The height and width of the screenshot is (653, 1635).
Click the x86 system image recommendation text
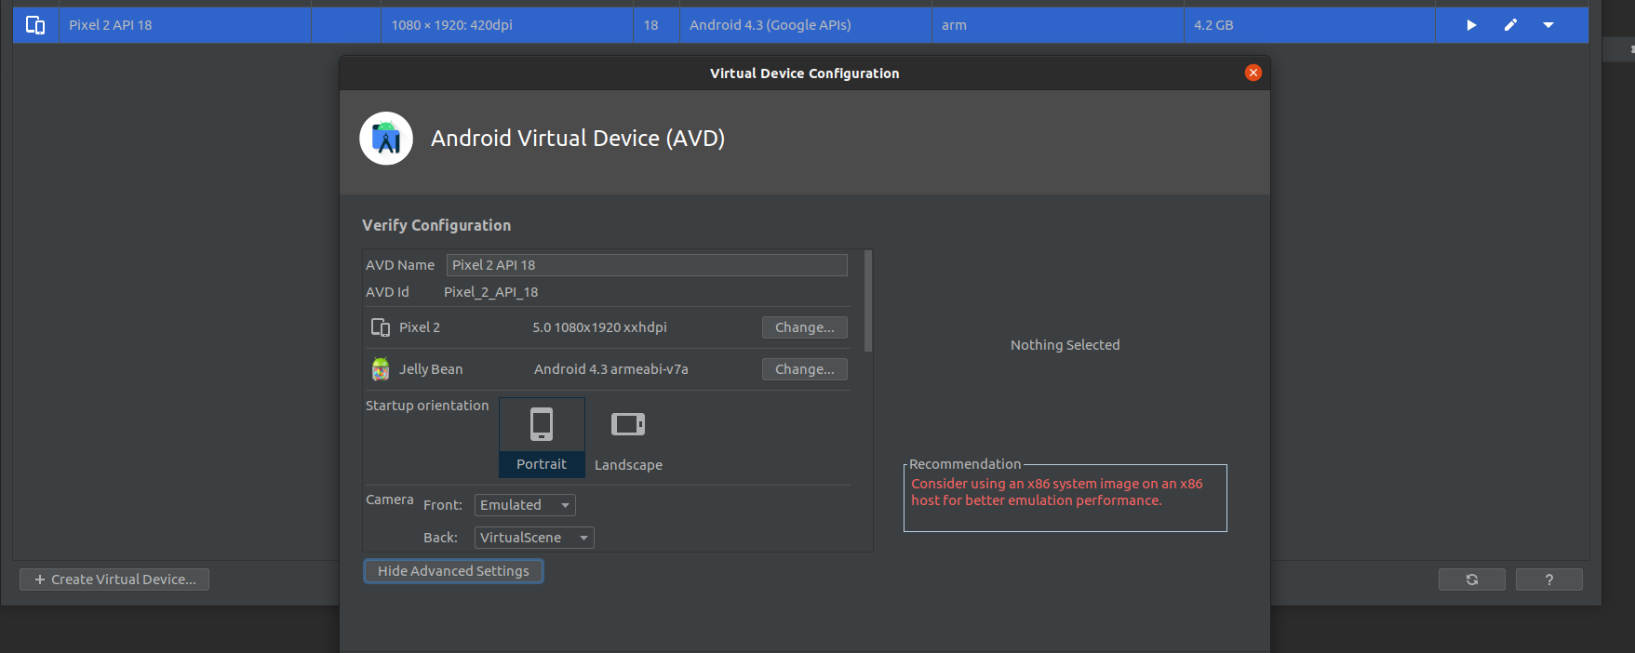(x=1057, y=492)
